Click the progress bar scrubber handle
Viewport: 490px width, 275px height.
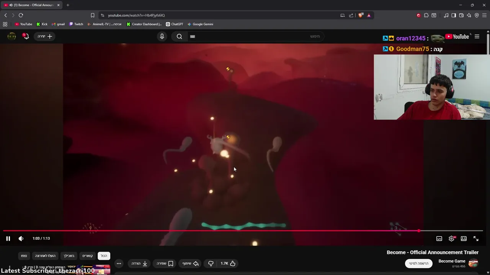tap(419, 231)
